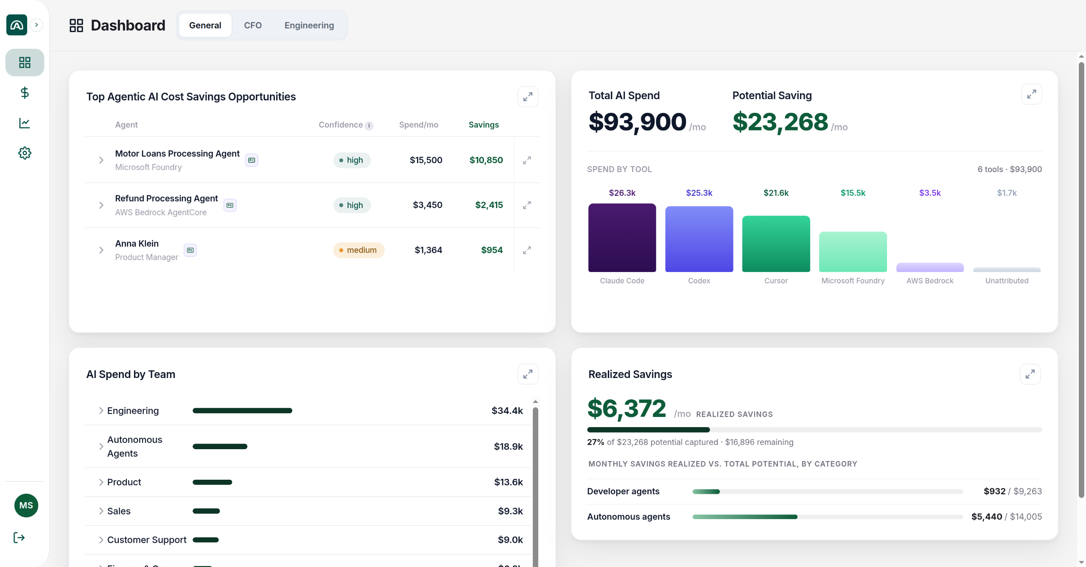This screenshot has width=1086, height=567.
Task: Open the analytics chart icon in sidebar
Action: click(x=25, y=123)
